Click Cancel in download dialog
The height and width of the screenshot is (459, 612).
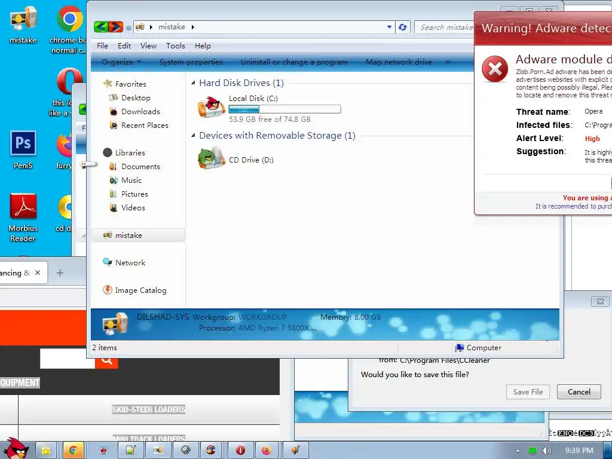[x=579, y=392]
